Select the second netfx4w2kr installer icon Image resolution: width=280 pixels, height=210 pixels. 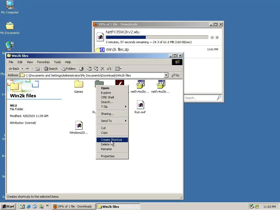tap(161, 84)
